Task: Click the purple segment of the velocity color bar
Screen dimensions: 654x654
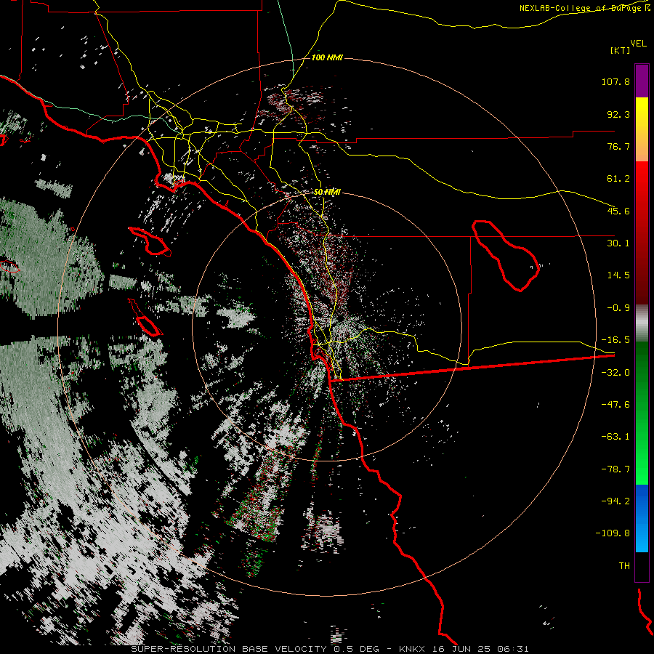Action: [642, 81]
